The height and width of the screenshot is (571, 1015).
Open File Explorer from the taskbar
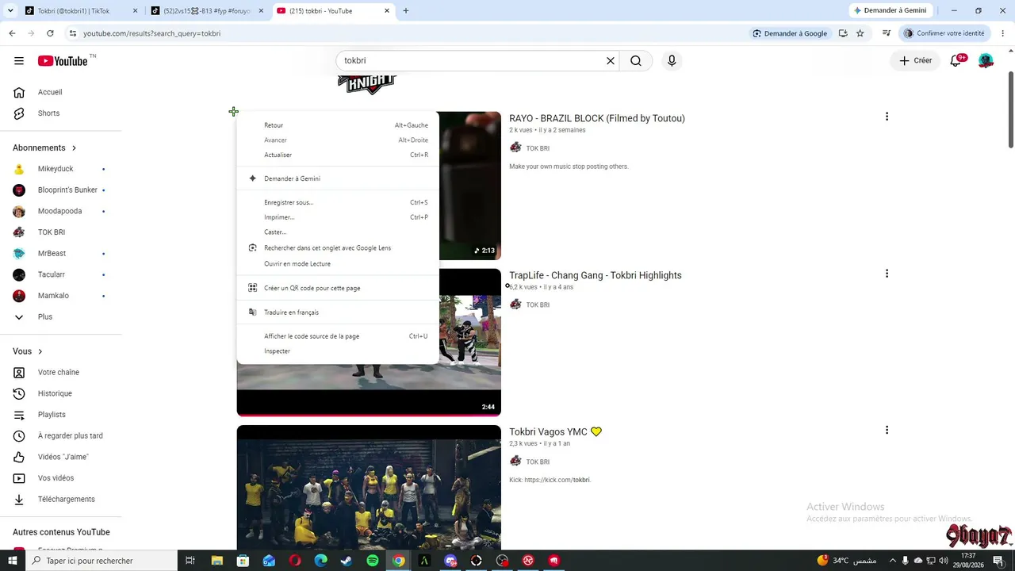pyautogui.click(x=216, y=561)
